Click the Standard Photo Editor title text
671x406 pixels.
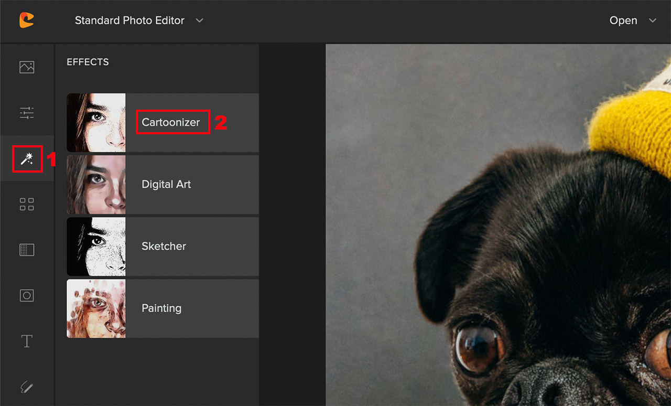click(x=129, y=20)
